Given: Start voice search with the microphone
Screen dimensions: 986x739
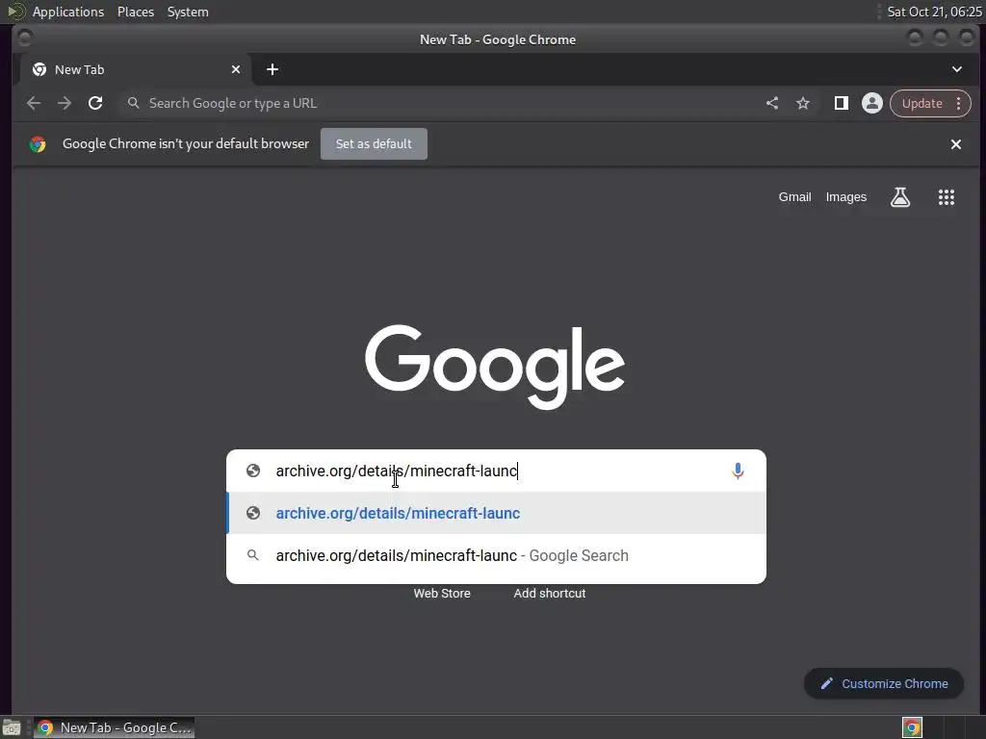Looking at the screenshot, I should [x=738, y=471].
